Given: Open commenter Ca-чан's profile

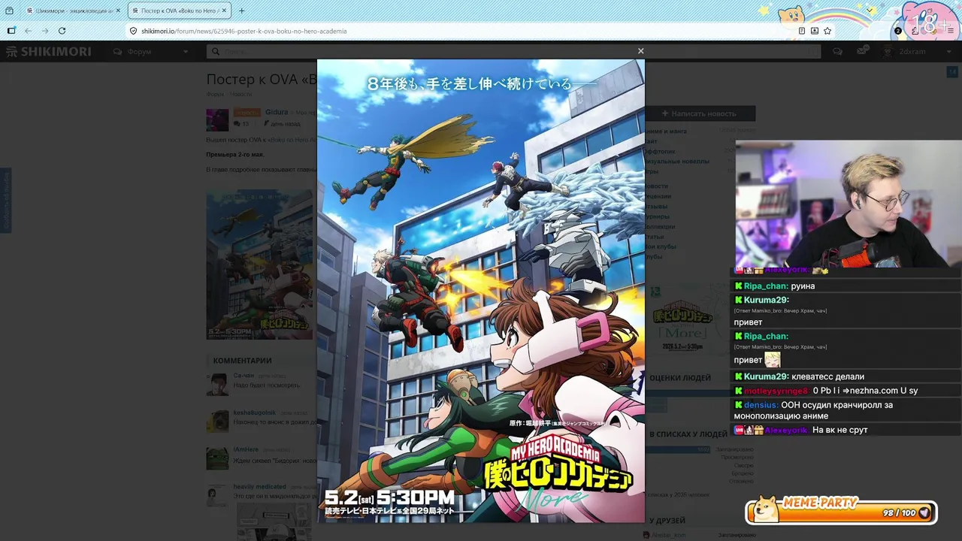Looking at the screenshot, I should tap(244, 375).
